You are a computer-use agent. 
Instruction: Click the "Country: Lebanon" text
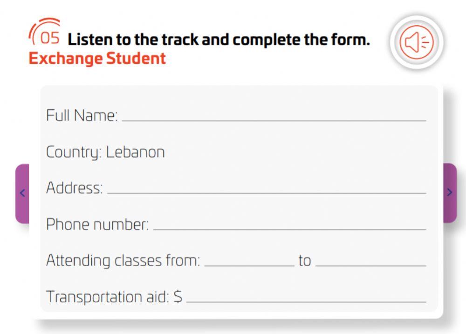click(x=105, y=152)
